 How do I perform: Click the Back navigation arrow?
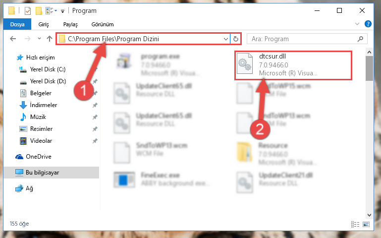pos(13,39)
